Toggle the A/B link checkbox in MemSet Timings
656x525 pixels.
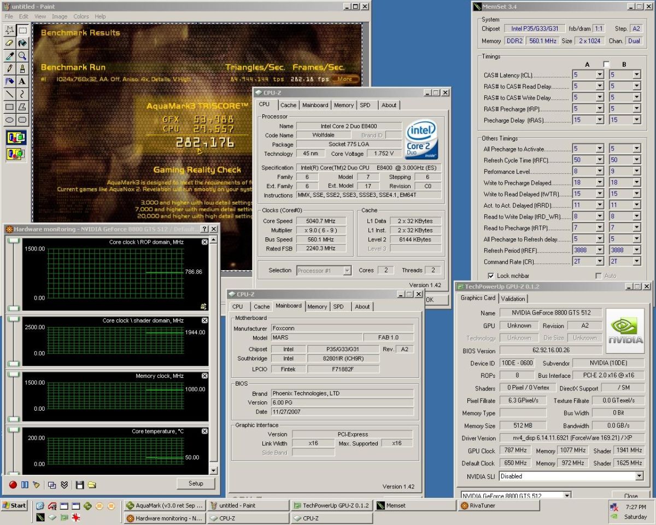pos(606,64)
